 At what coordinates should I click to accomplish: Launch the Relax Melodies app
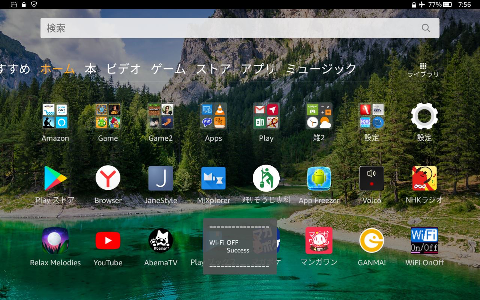click(55, 241)
